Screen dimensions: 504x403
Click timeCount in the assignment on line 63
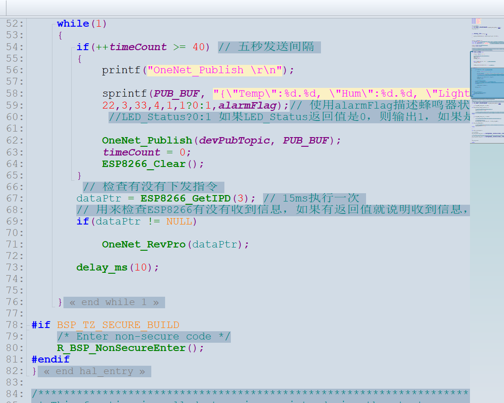point(131,152)
